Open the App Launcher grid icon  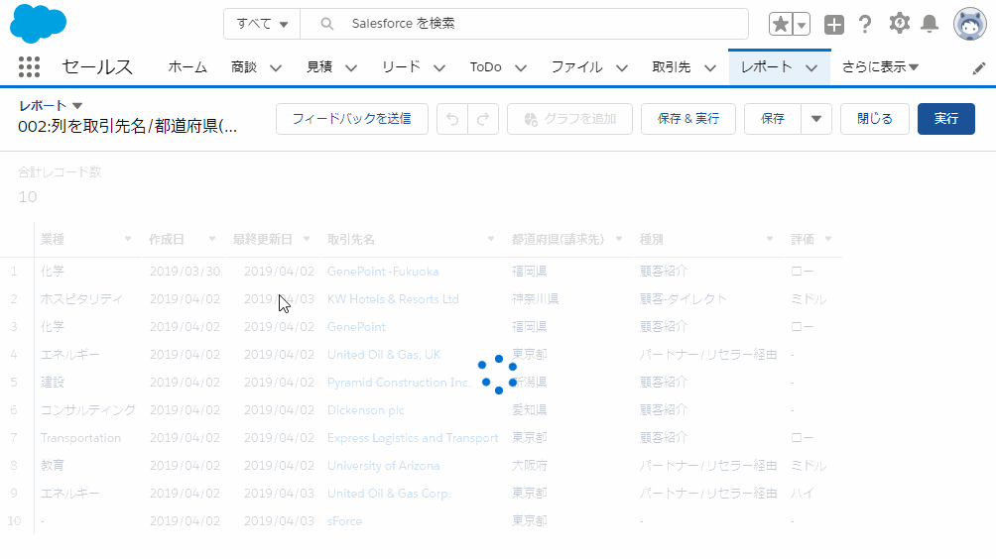tap(29, 66)
